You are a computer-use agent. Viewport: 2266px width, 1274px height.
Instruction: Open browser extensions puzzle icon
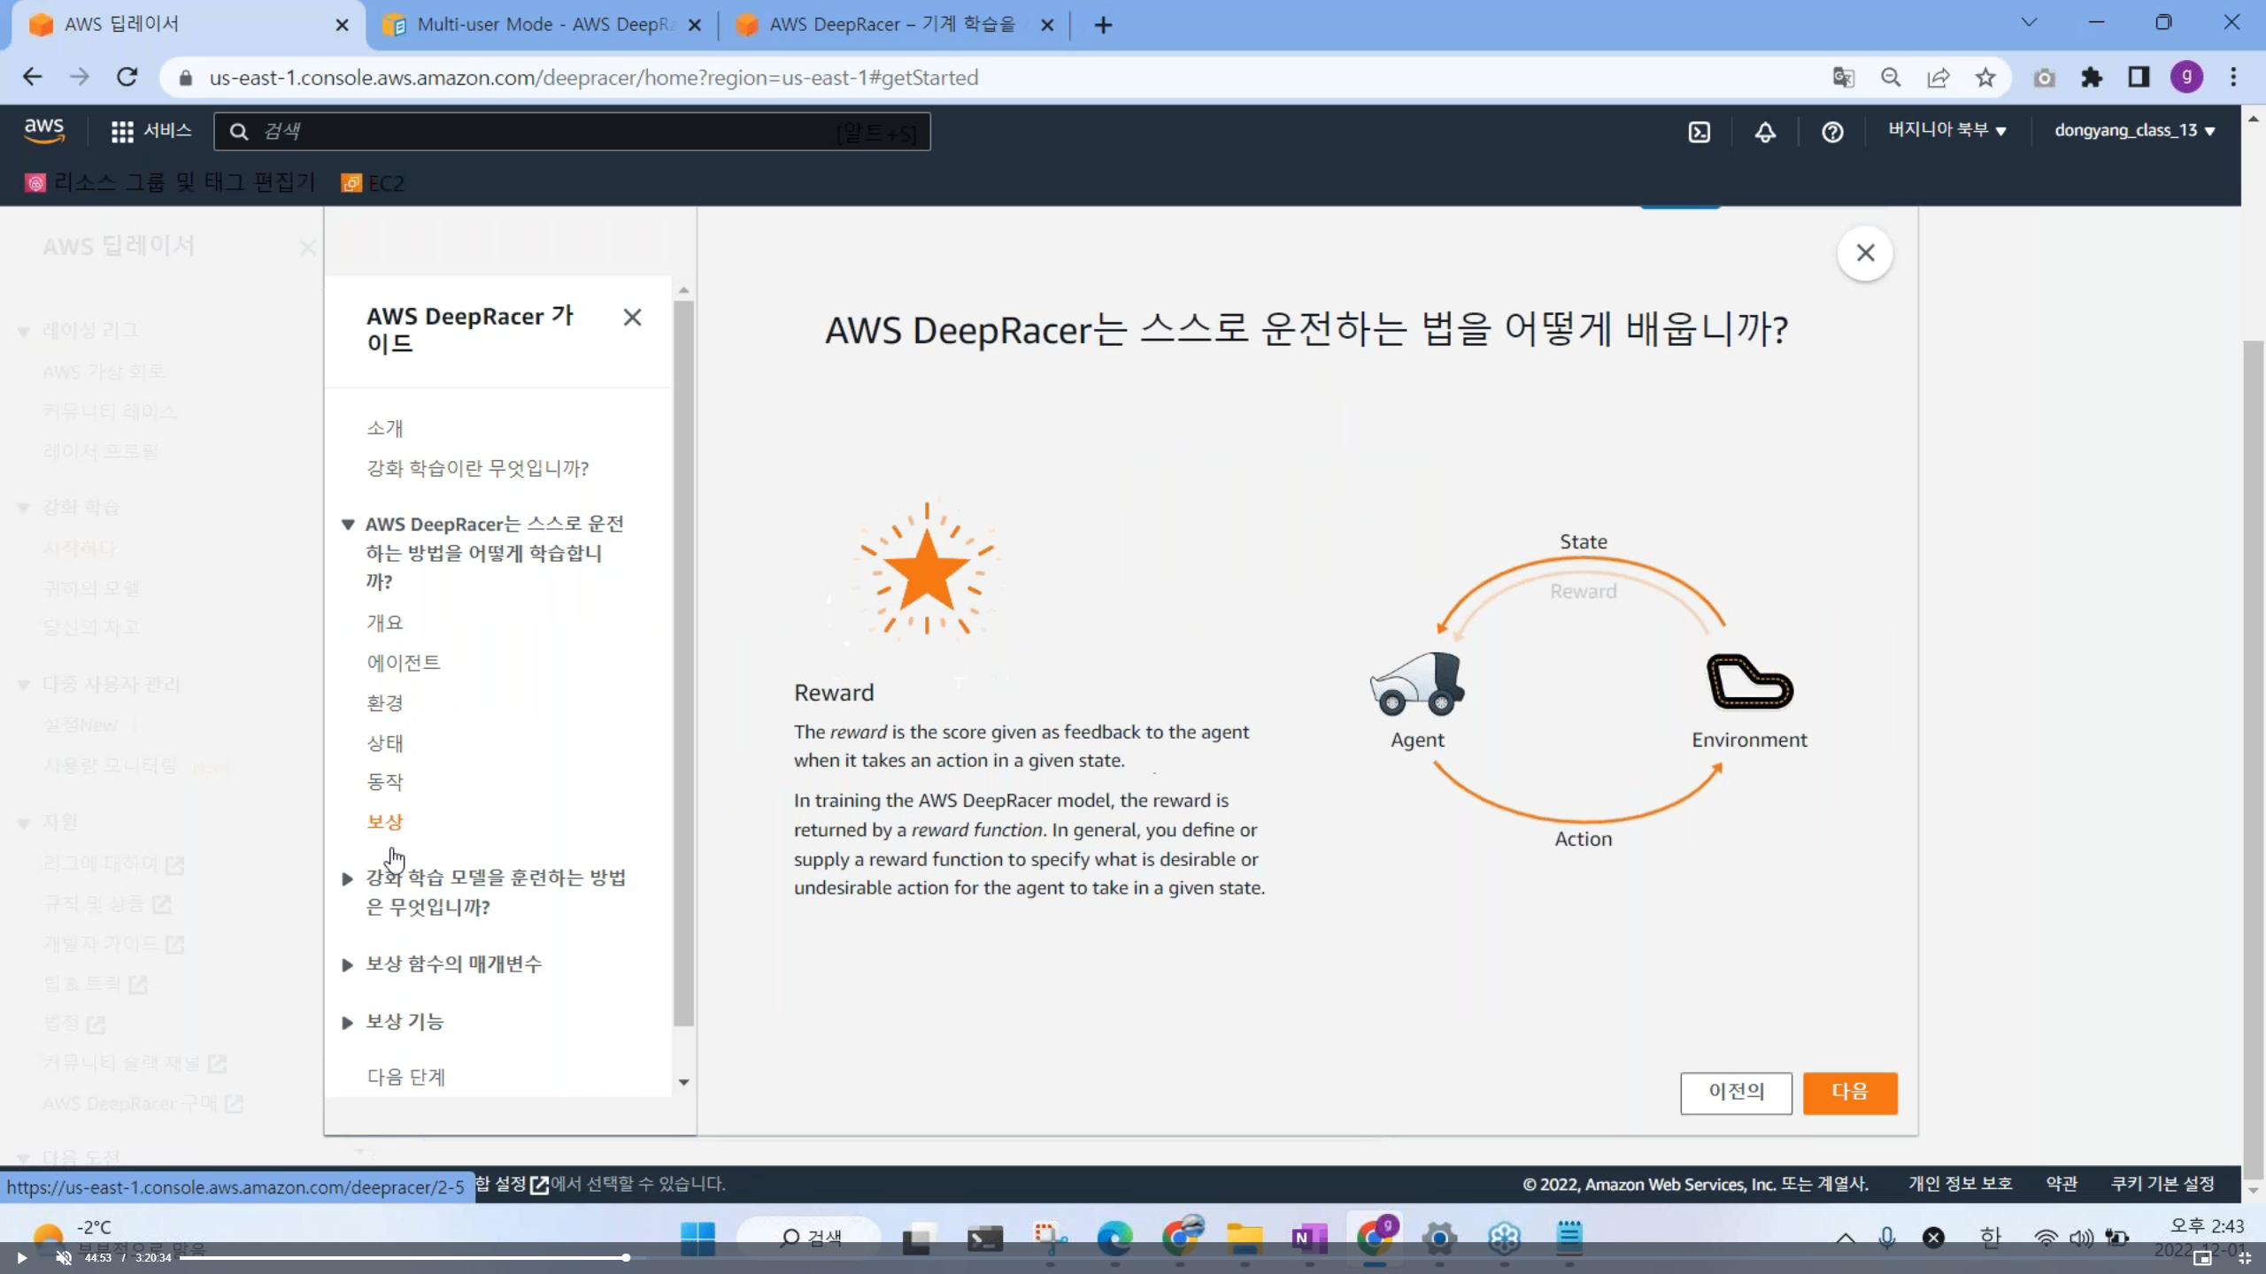2092,78
